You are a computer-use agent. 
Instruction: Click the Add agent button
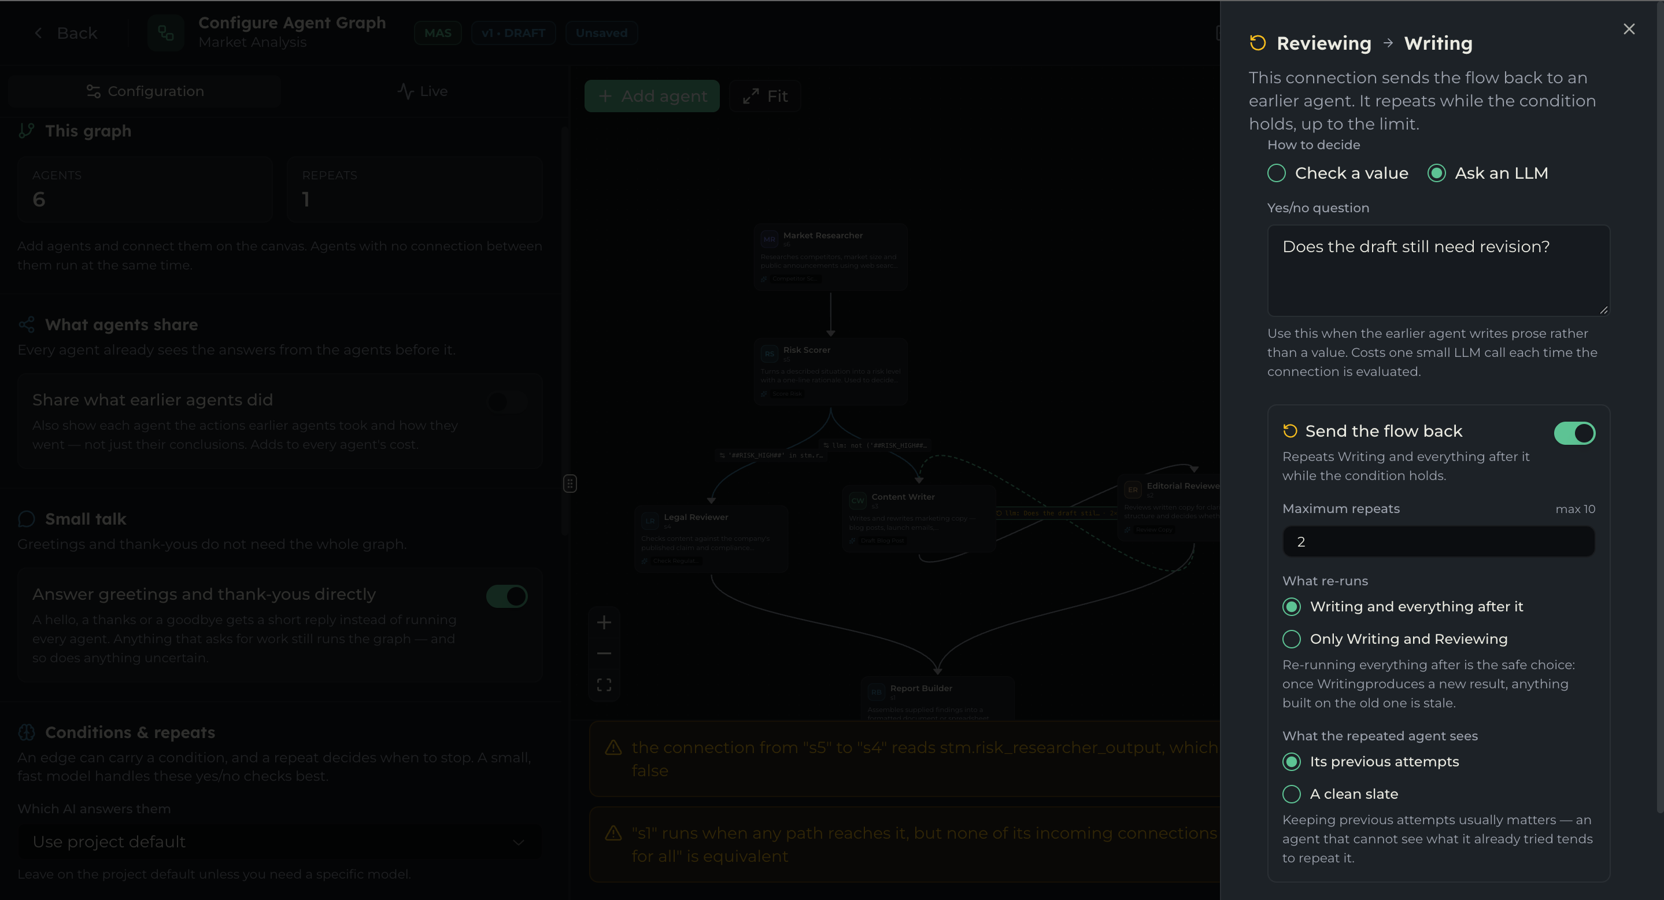coord(652,95)
